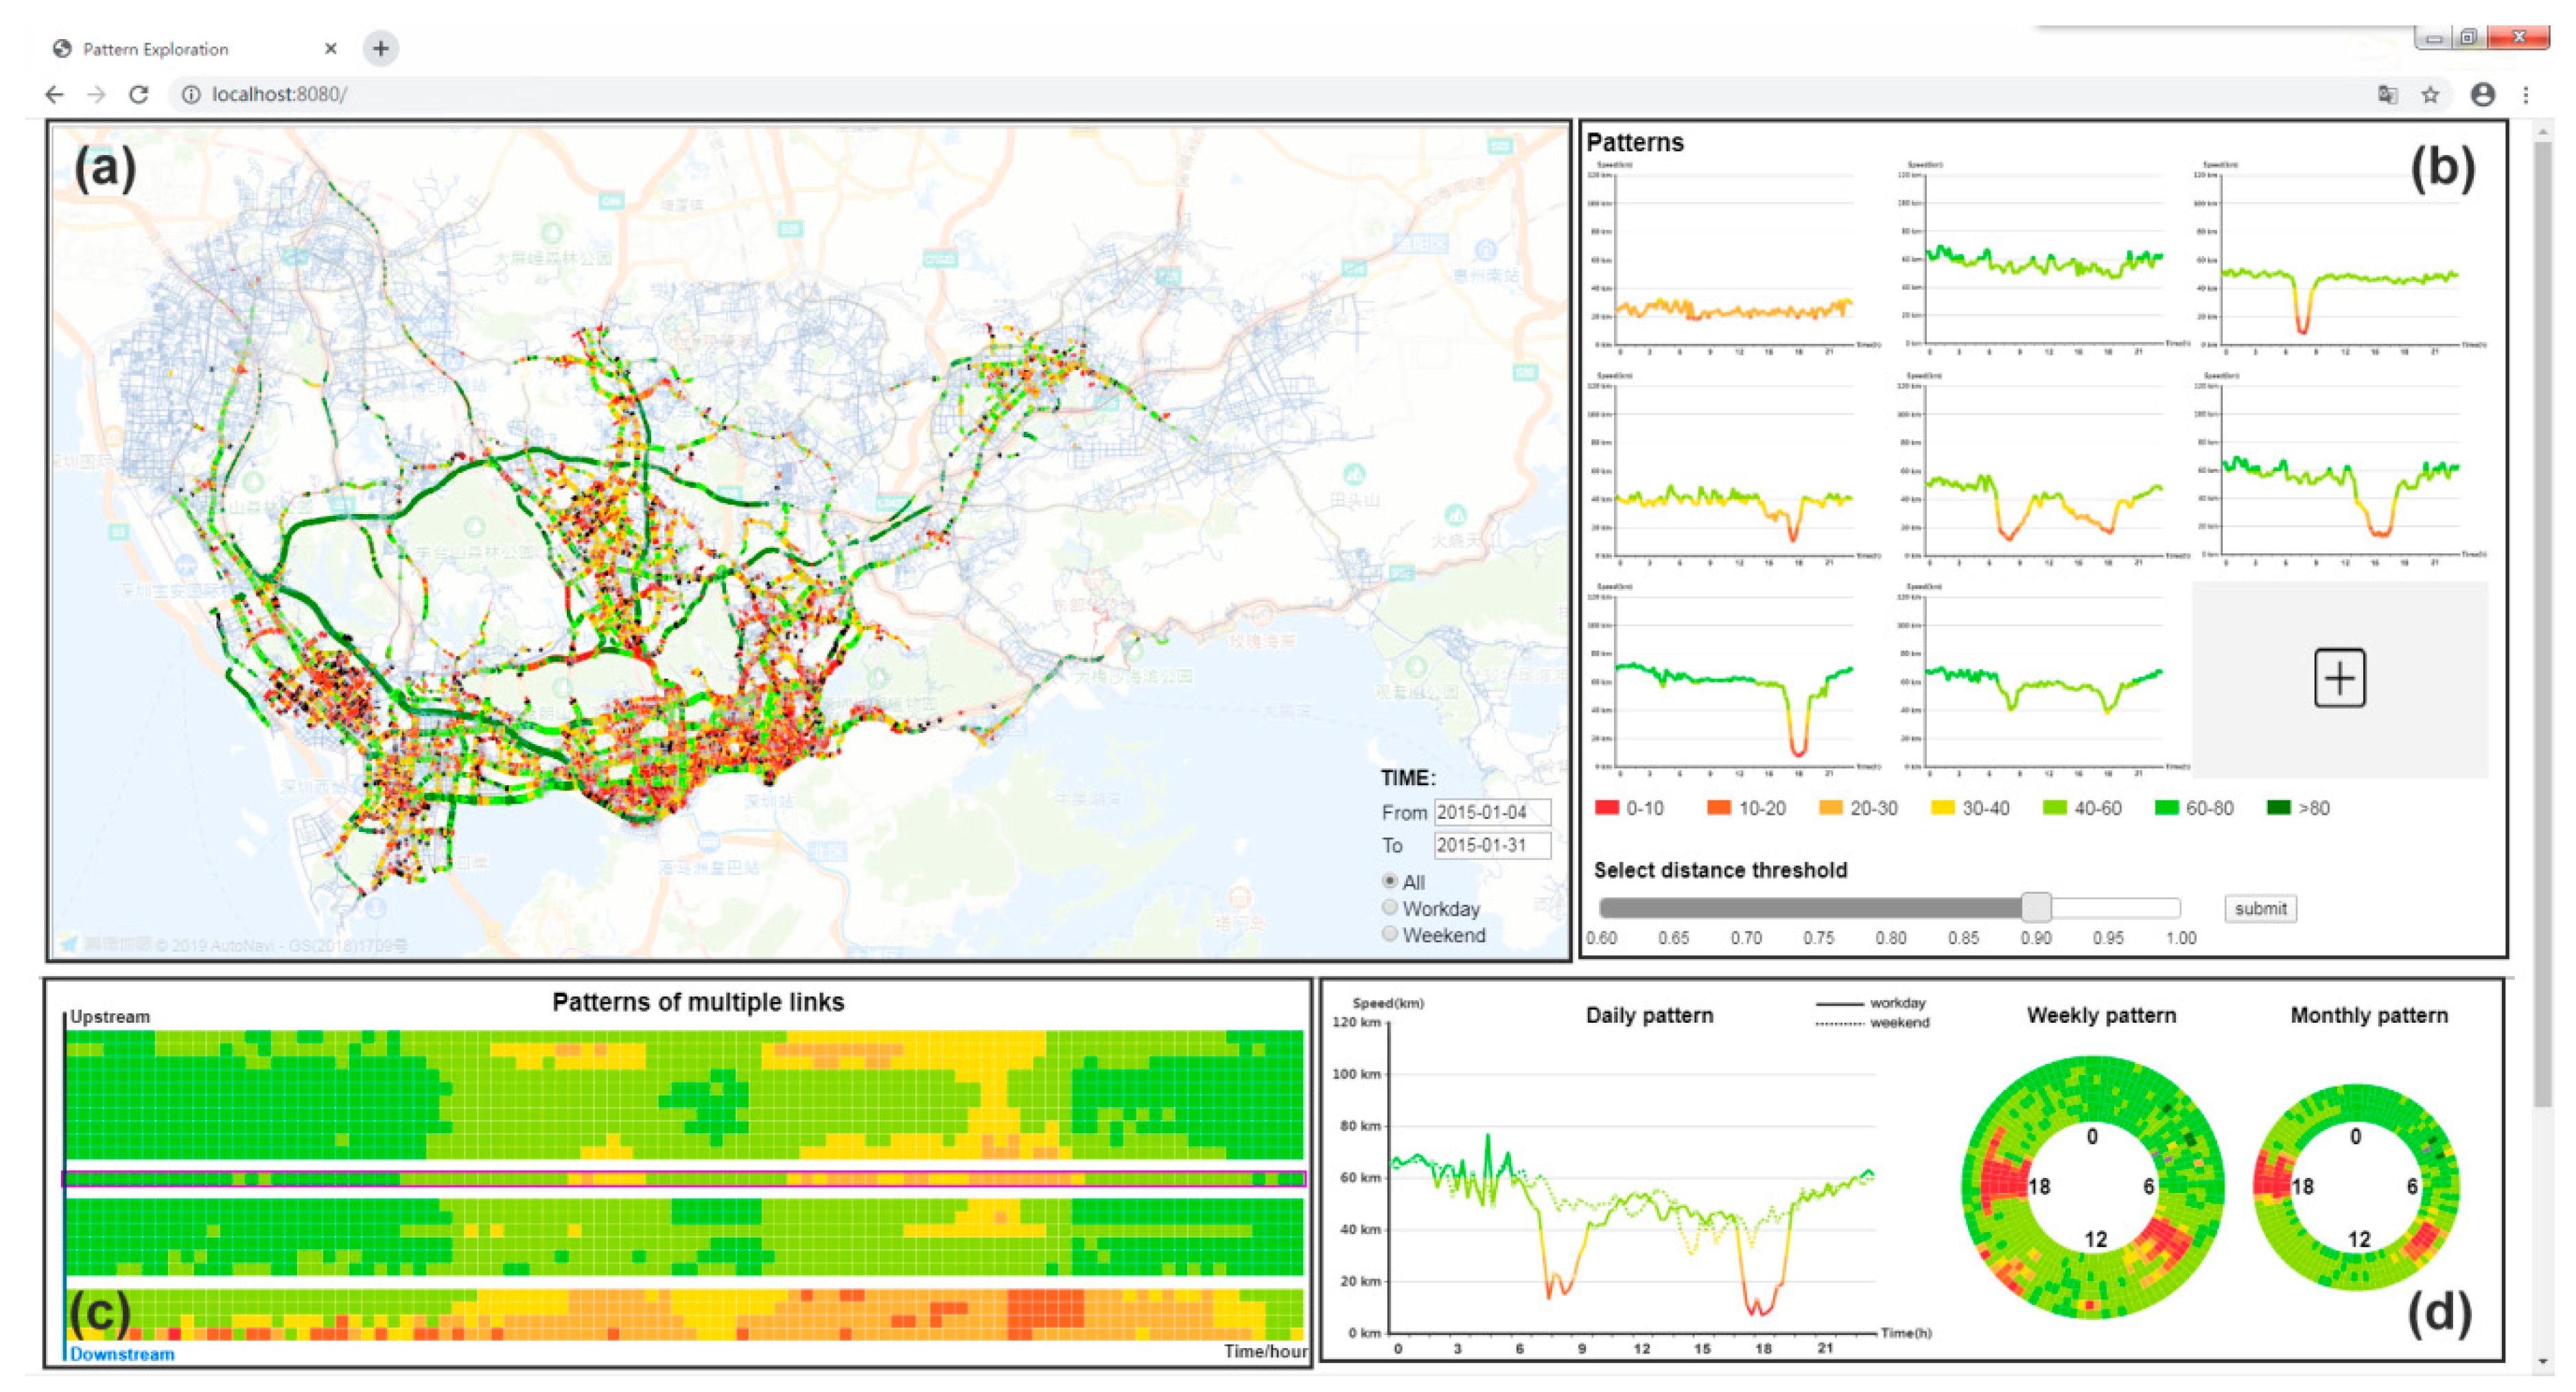Viewport: 2576px width, 1392px height.
Task: Select the Weekend radio option
Action: 1389,934
